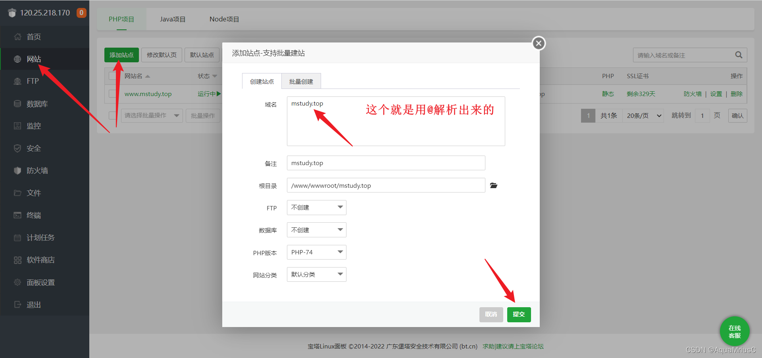Expand the FTP 不创建 dropdown
The image size is (762, 358).
click(316, 208)
